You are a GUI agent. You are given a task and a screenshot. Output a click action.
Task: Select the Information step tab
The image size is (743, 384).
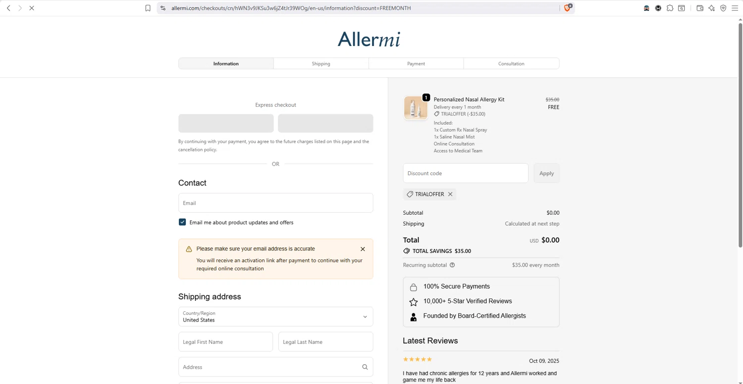(x=226, y=63)
